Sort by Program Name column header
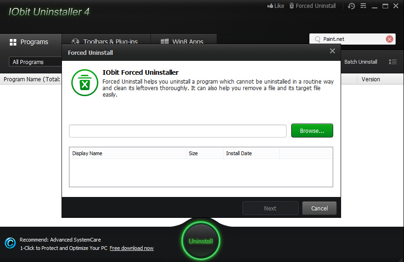The image size is (404, 262). [x=32, y=79]
